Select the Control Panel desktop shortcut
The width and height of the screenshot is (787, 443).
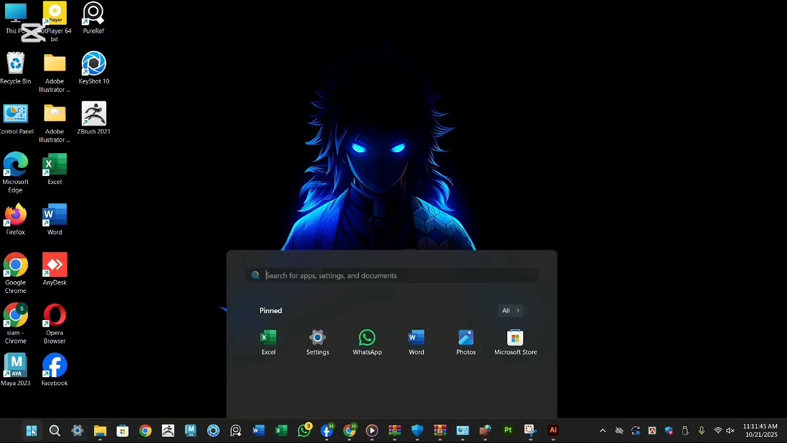click(15, 119)
